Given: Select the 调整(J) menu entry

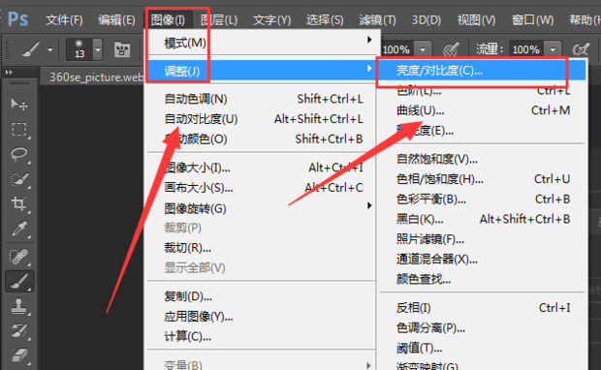Looking at the screenshot, I should 262,71.
